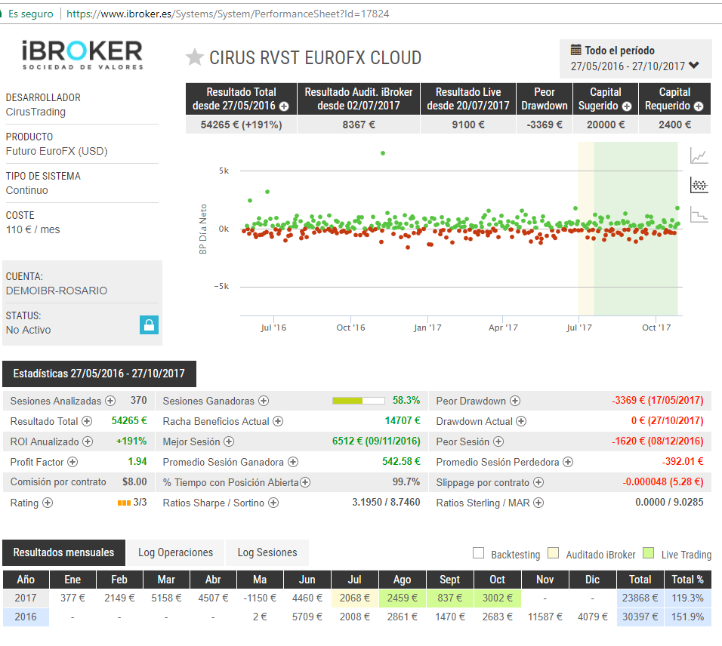The height and width of the screenshot is (646, 722).
Task: Click the 6512 € outlier chart point
Action: point(383,153)
